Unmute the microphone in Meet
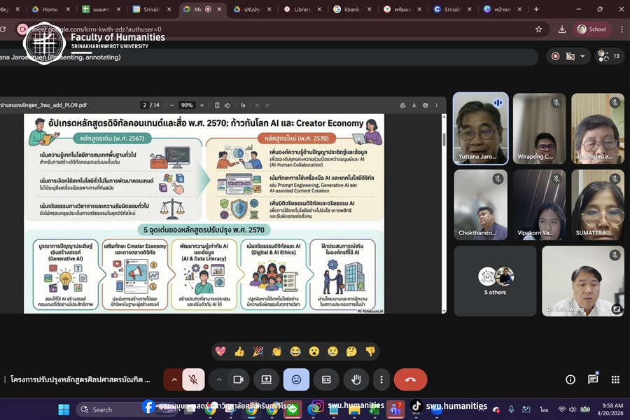630x420 pixels. 193,379
